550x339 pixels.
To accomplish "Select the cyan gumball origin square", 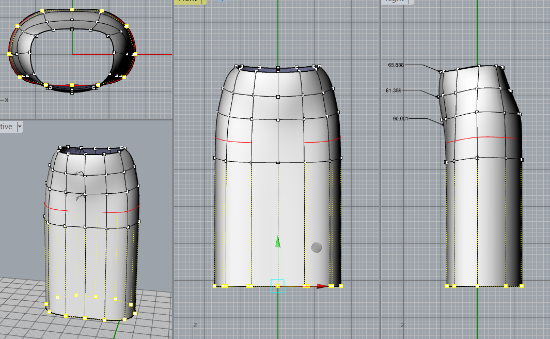I will pyautogui.click(x=278, y=286).
